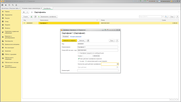Click the M memory button in main title bar
This screenshot has height=102, width=181.
150,1
